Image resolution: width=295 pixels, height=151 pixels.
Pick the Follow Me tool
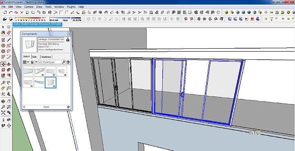[9, 70]
